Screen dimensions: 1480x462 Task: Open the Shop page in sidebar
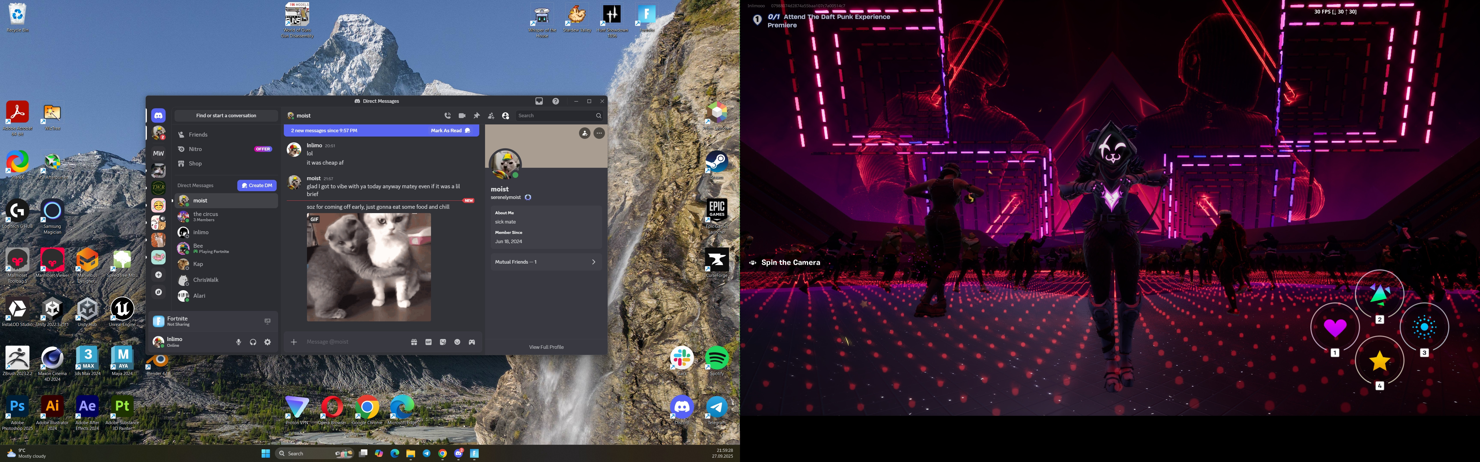click(195, 163)
